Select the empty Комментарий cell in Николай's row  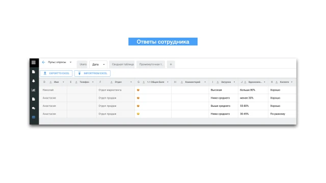coord(190,90)
